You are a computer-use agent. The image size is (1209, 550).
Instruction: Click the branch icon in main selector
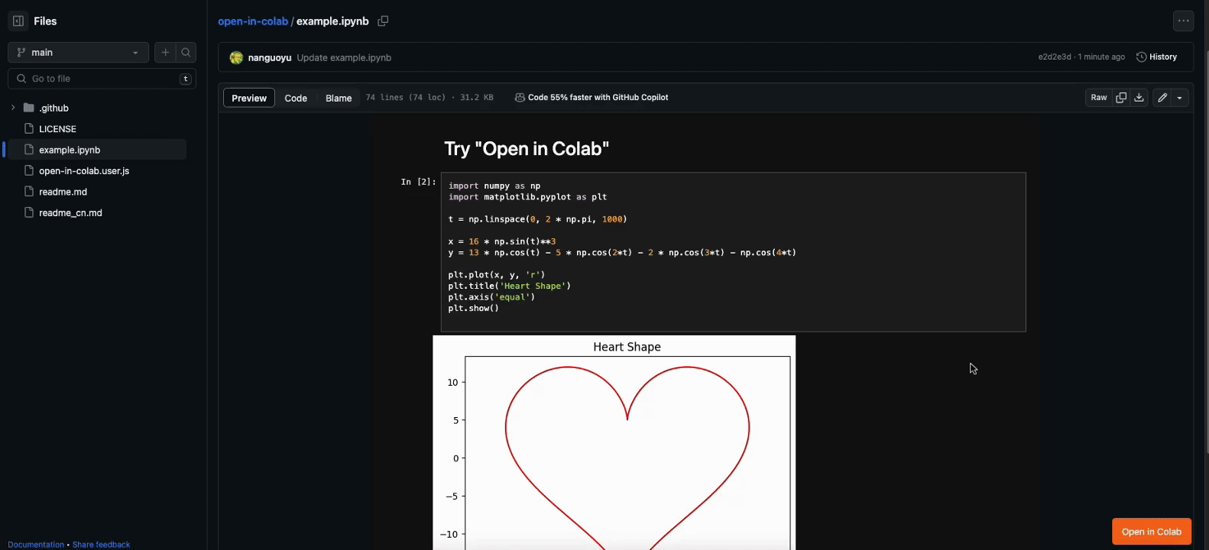[21, 53]
